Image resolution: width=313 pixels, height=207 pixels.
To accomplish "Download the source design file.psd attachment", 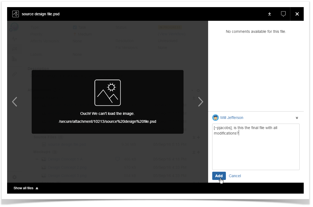I will [270, 14].
